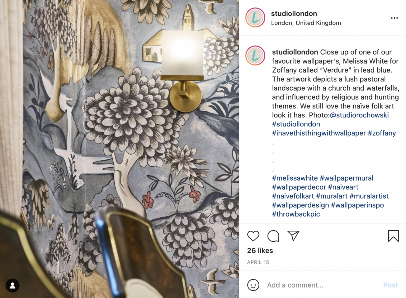View the 26 likes list
Viewport: 406px width, 298px height.
tap(260, 250)
